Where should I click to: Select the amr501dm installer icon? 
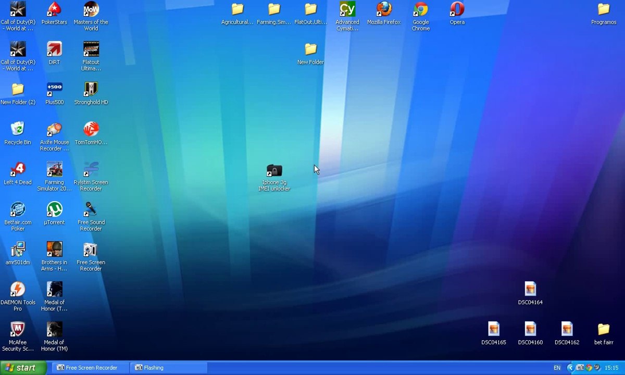18,250
